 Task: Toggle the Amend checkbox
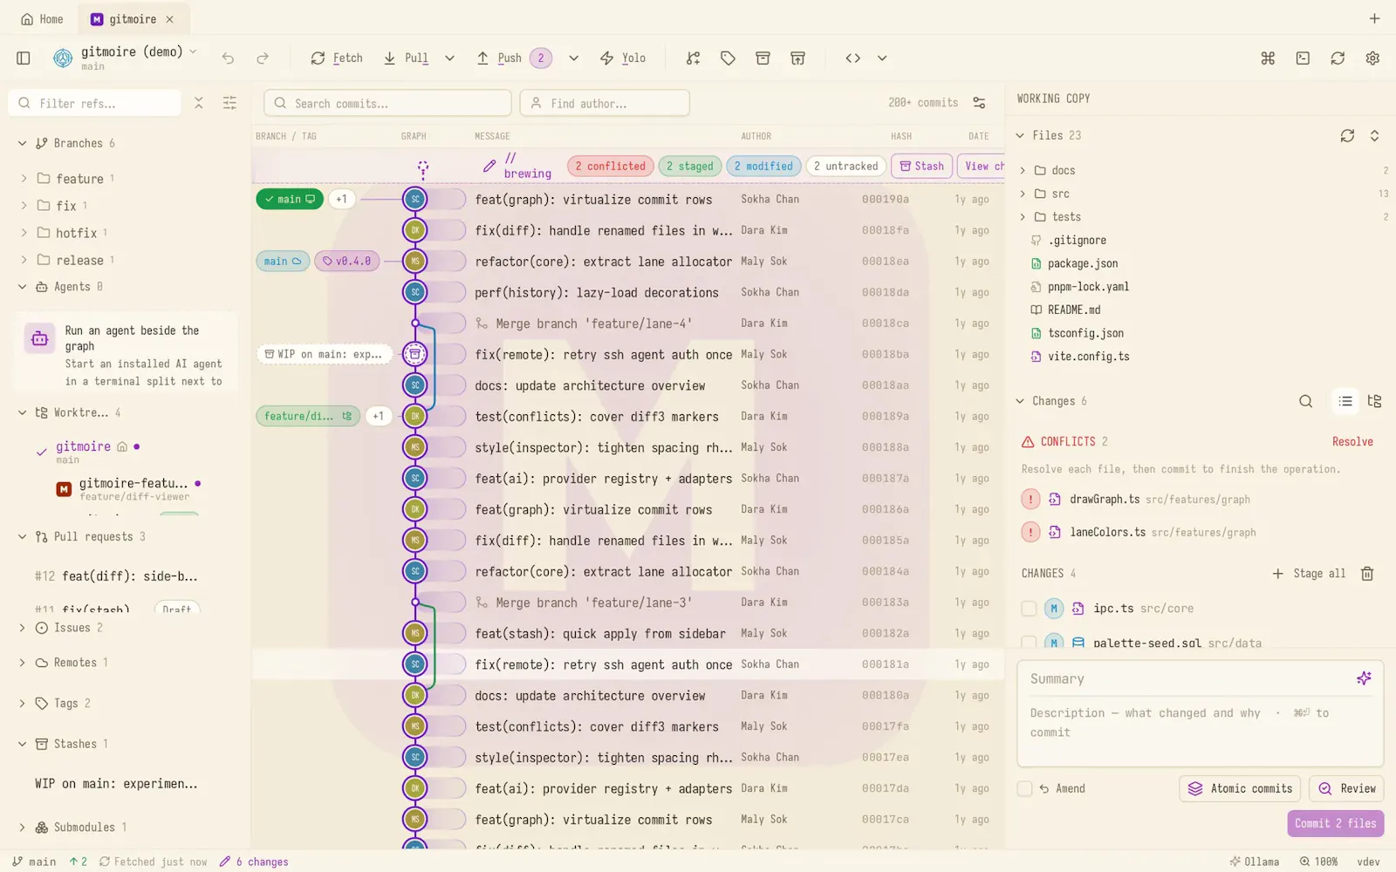tap(1025, 788)
